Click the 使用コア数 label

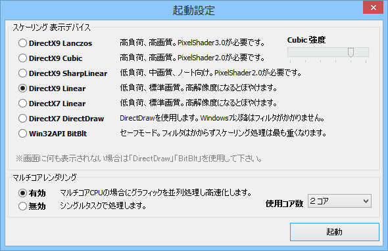point(284,203)
